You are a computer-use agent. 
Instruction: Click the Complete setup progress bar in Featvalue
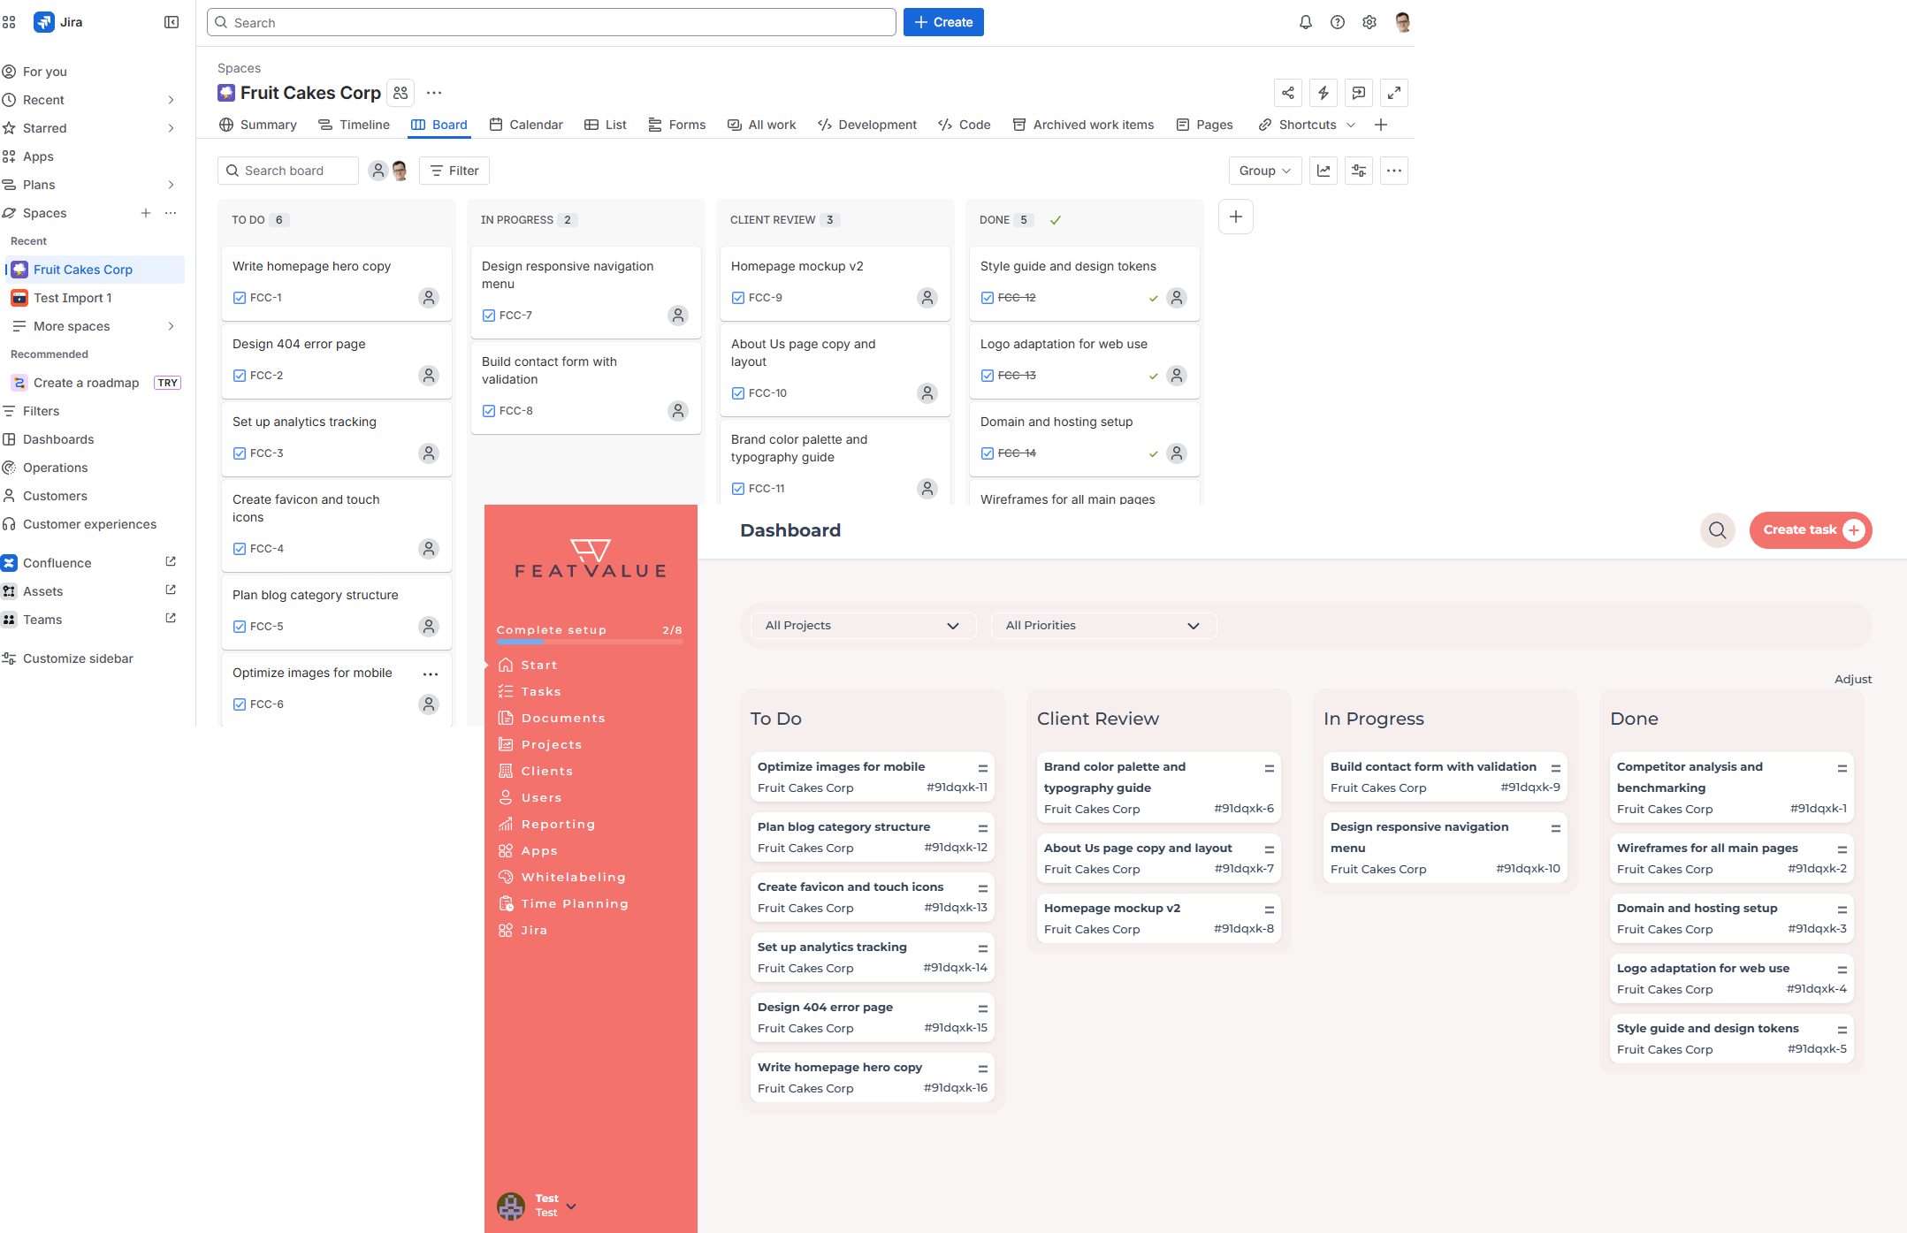pos(590,642)
